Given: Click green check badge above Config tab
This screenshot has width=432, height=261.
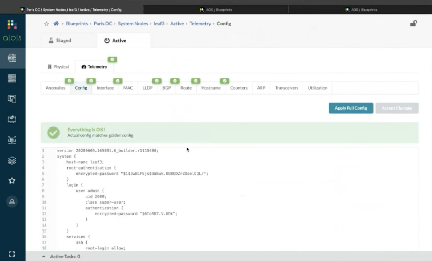Looking at the screenshot, I should [x=91, y=81].
